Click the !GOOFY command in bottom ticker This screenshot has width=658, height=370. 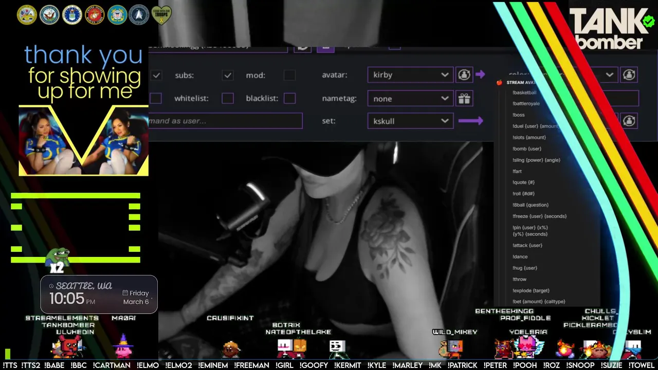314,365
